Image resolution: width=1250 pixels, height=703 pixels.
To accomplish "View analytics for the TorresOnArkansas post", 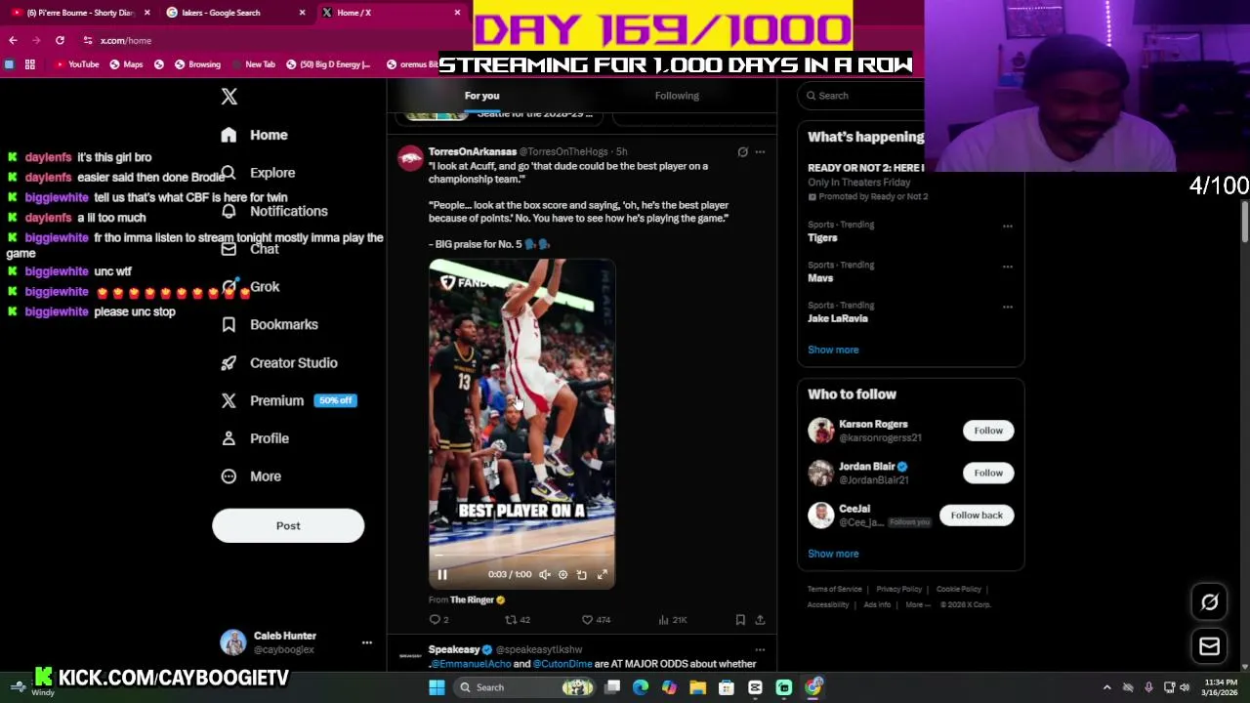I will [x=673, y=620].
